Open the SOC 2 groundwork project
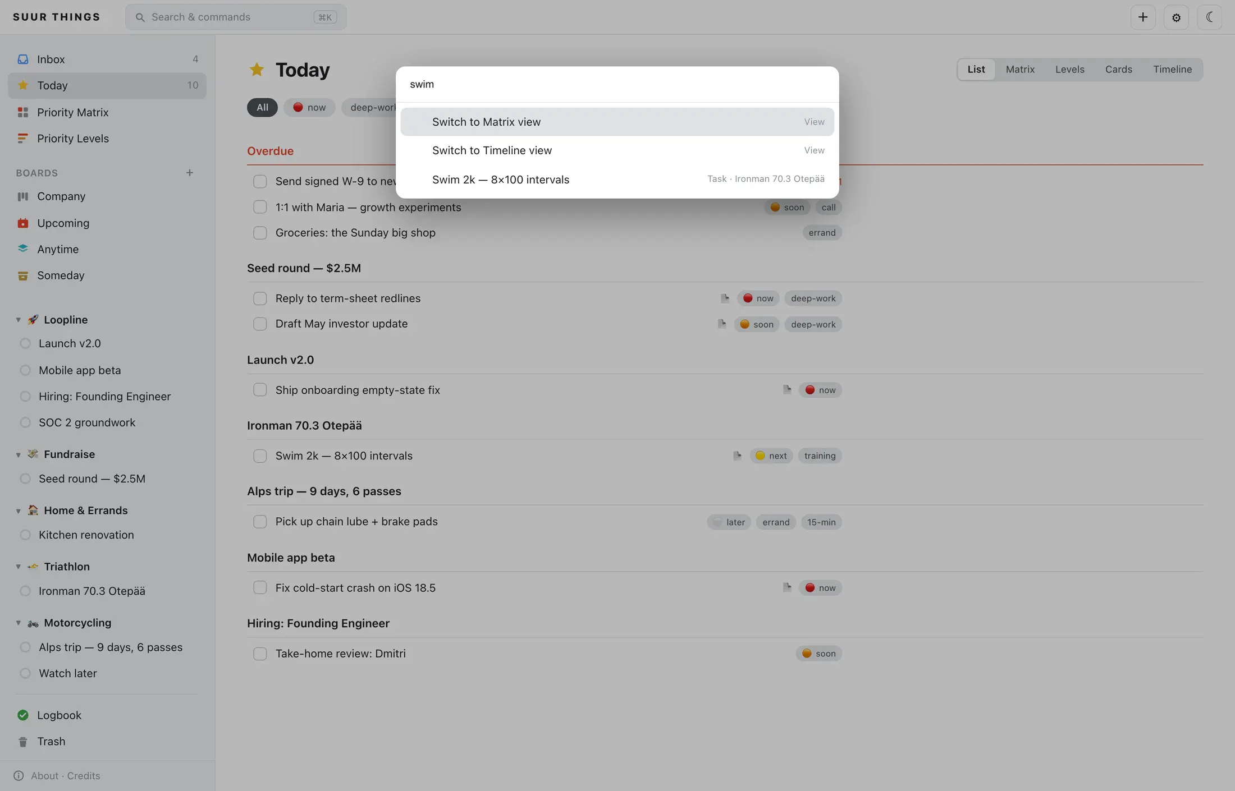1235x791 pixels. [x=87, y=422]
